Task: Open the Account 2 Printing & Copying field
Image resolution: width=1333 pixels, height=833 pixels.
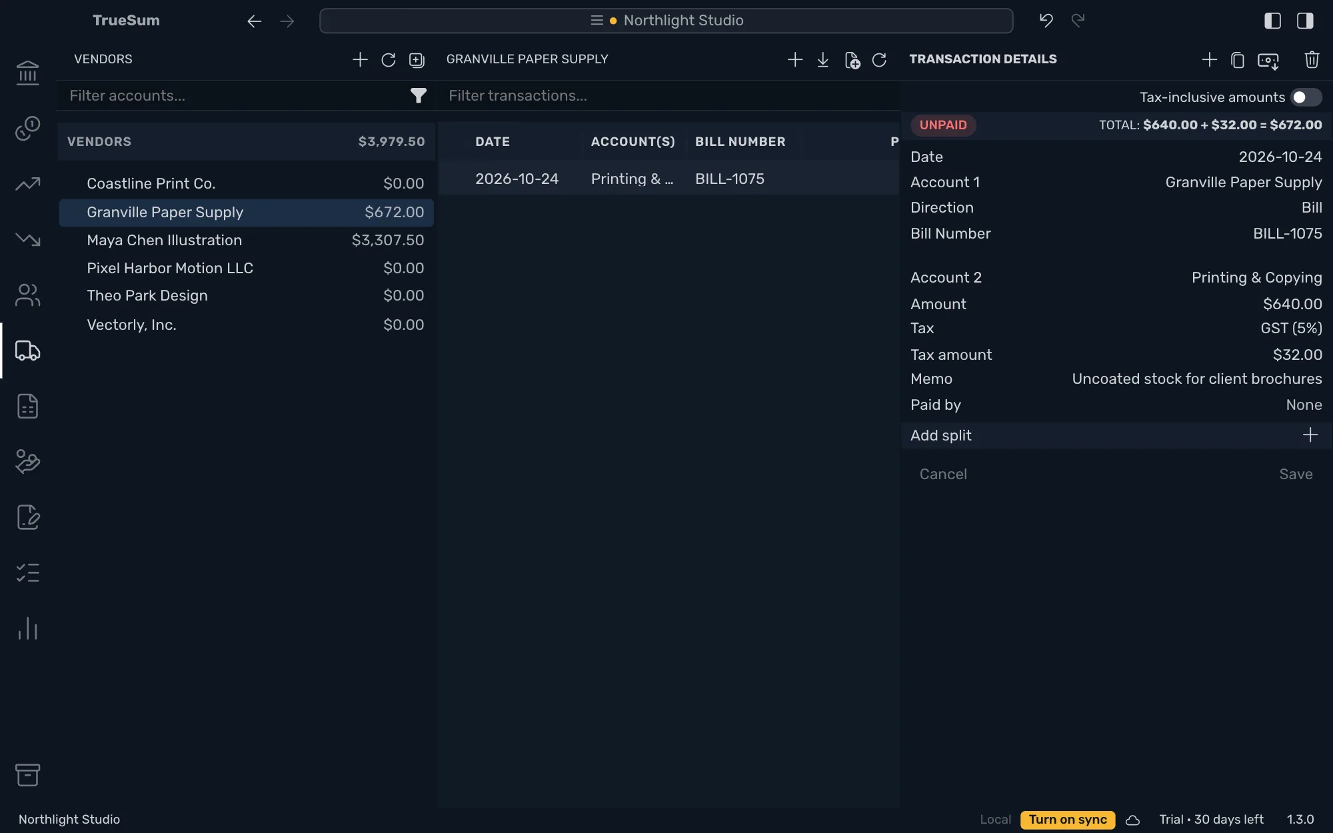Action: pyautogui.click(x=1116, y=278)
